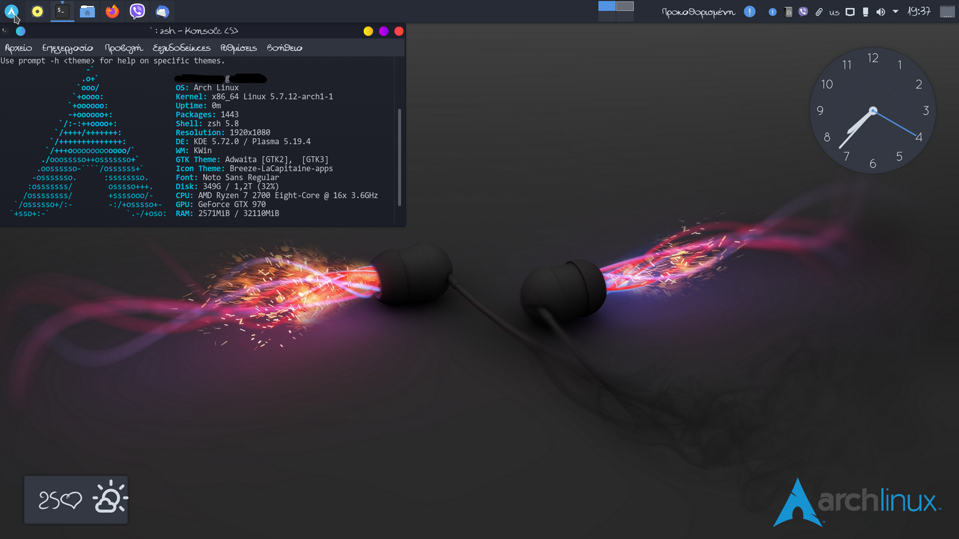Click the Konsole title bar text
This screenshot has width=959, height=539.
tap(194, 31)
